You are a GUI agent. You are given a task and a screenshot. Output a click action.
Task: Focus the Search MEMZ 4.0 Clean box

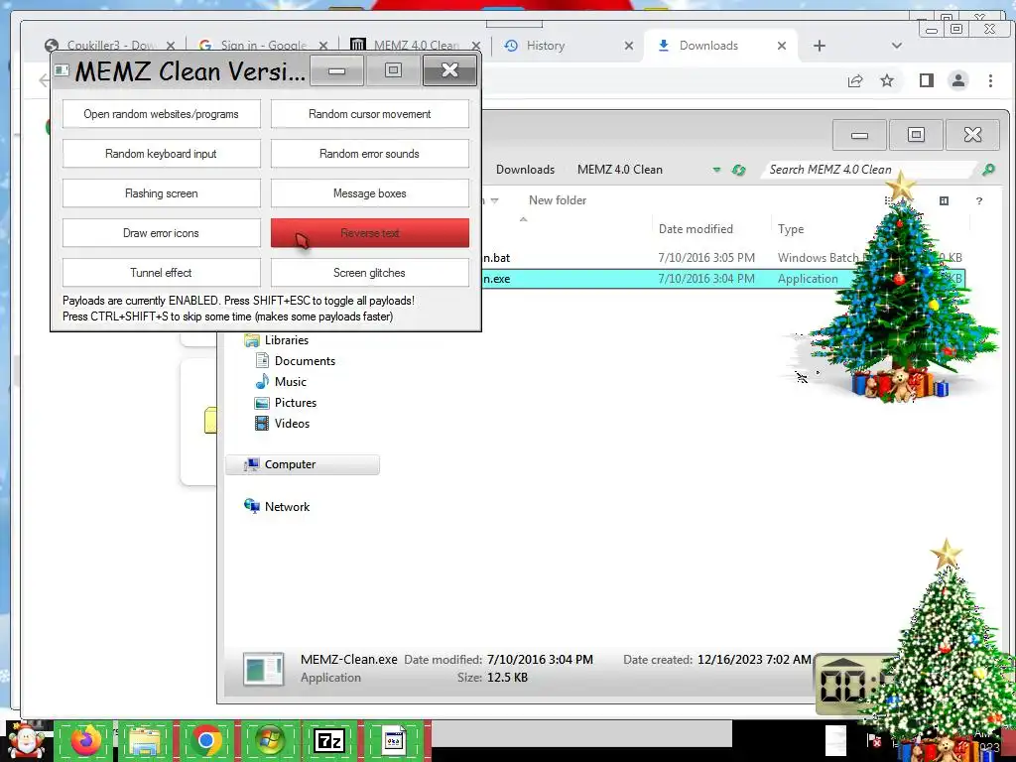869,170
